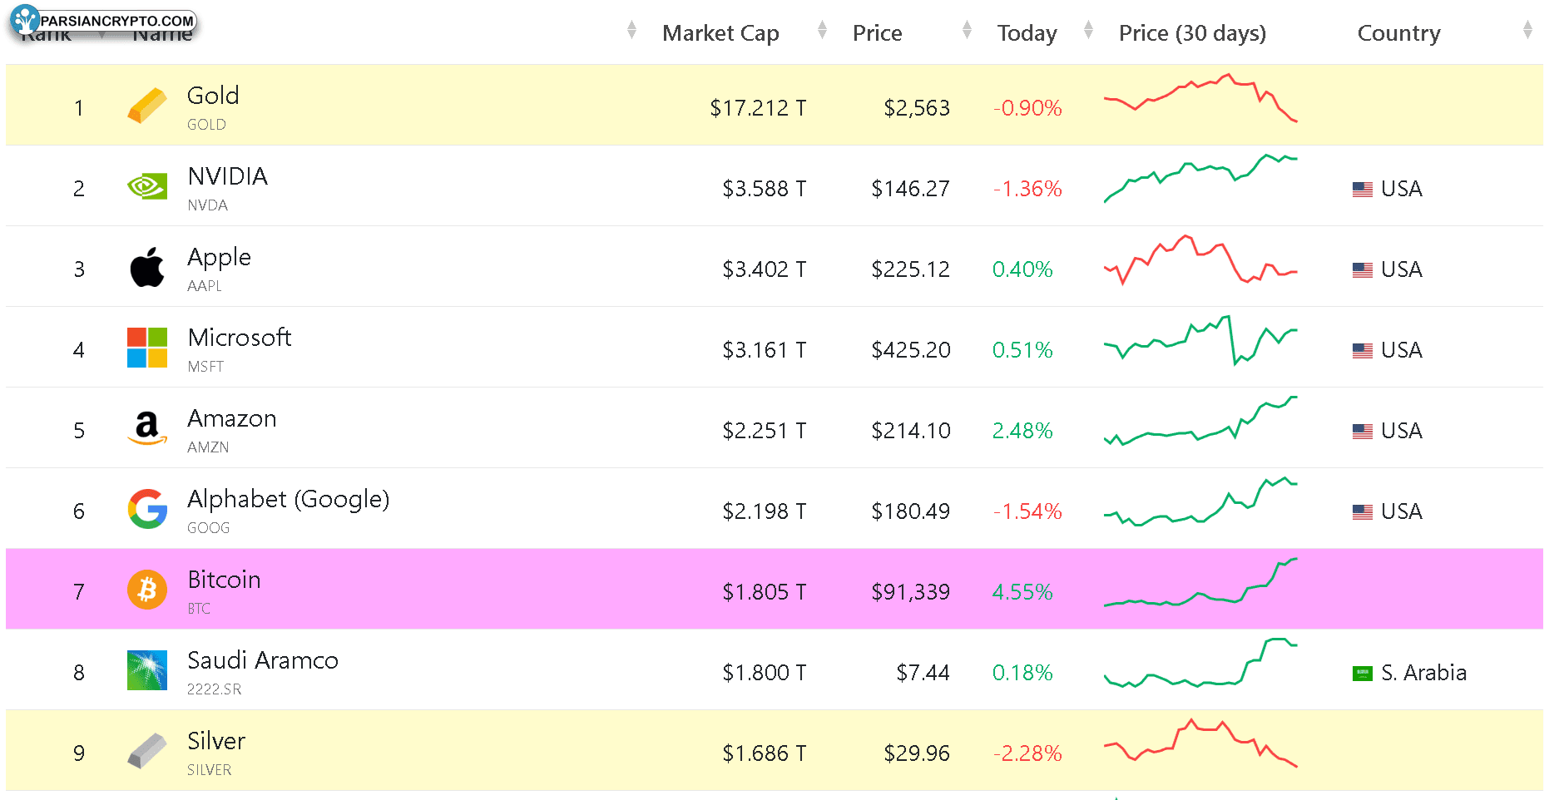The image size is (1549, 800).
Task: Click the USA flag in Alphabet row
Action: (1363, 512)
